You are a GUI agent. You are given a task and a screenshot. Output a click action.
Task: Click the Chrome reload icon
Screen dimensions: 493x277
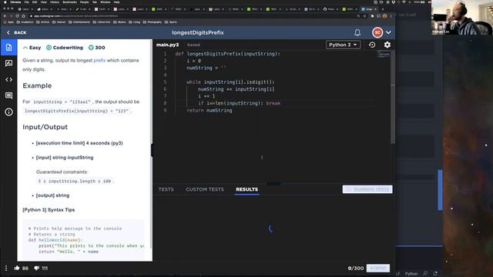click(x=17, y=15)
